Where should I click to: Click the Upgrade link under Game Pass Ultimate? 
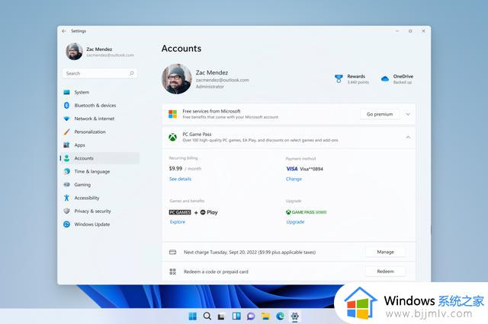(295, 221)
